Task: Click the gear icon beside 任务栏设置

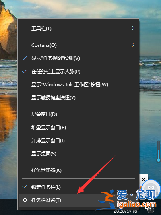Action: pos(25,200)
